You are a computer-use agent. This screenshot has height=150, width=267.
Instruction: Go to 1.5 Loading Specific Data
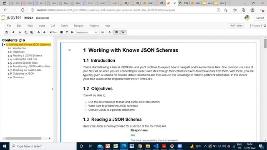tap(25, 63)
